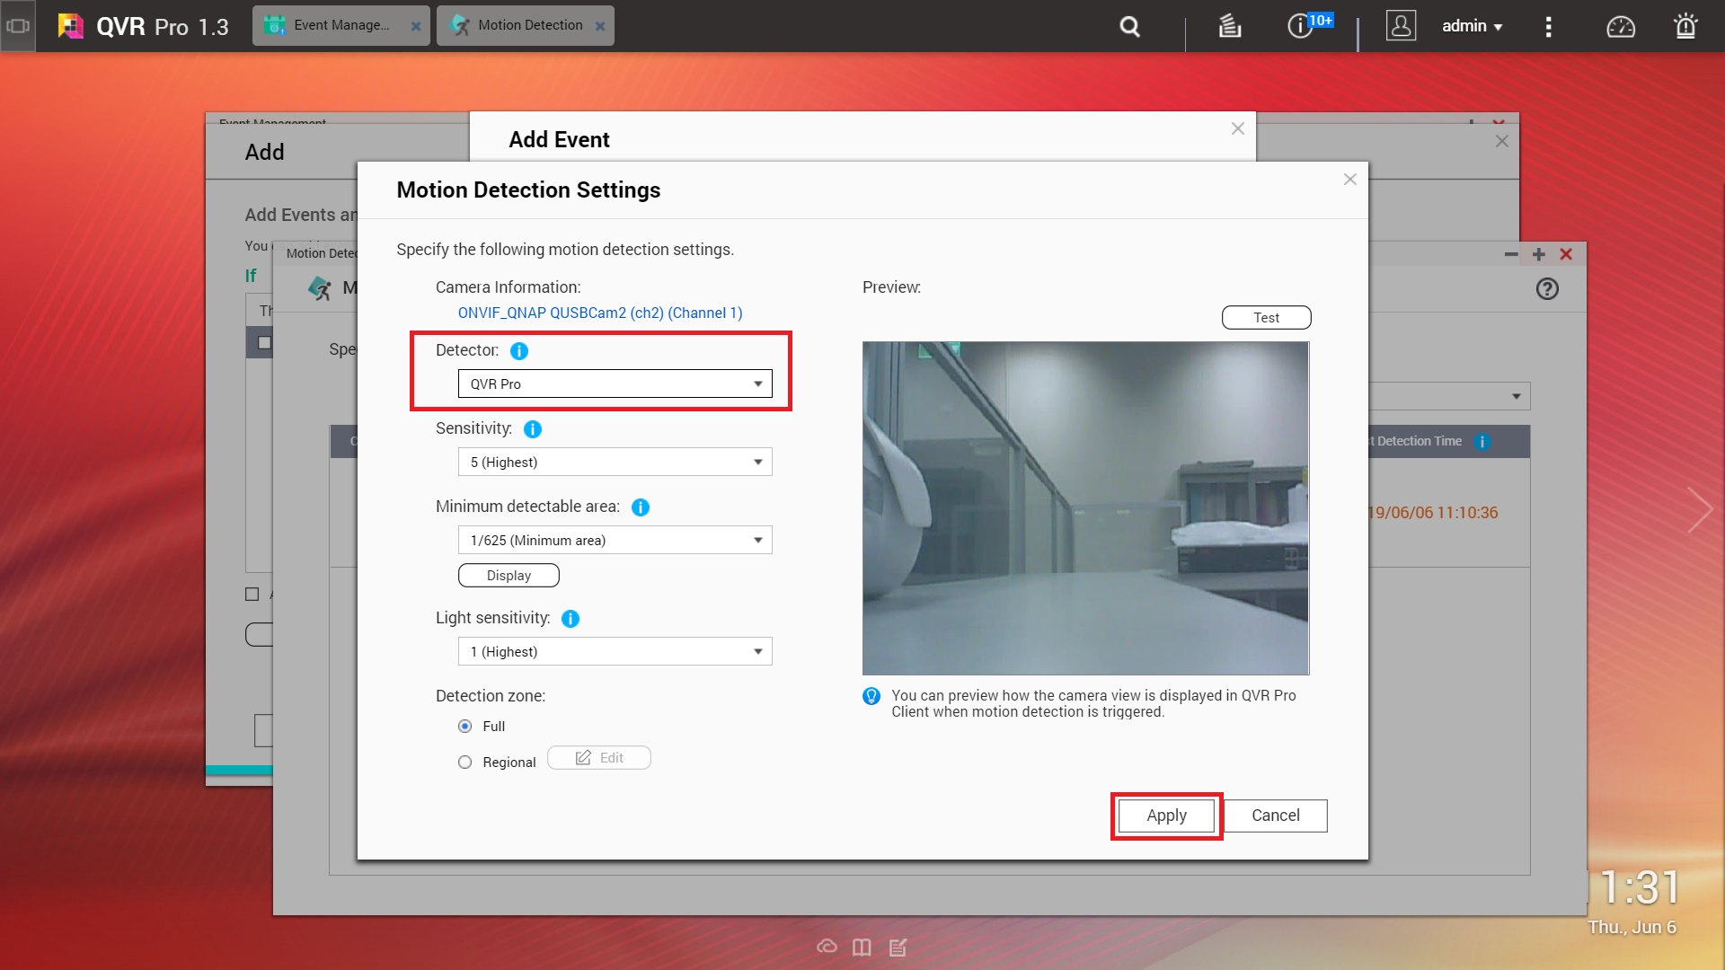Close the Event Management tab
Viewport: 1725px width, 970px height.
tap(416, 26)
